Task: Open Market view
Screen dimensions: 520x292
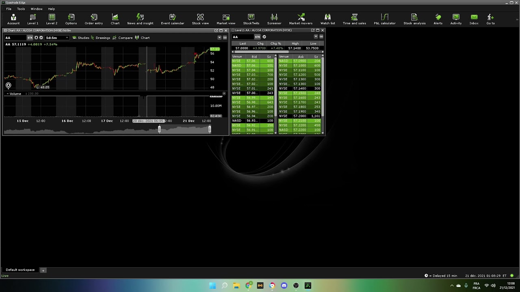Action: point(226,19)
